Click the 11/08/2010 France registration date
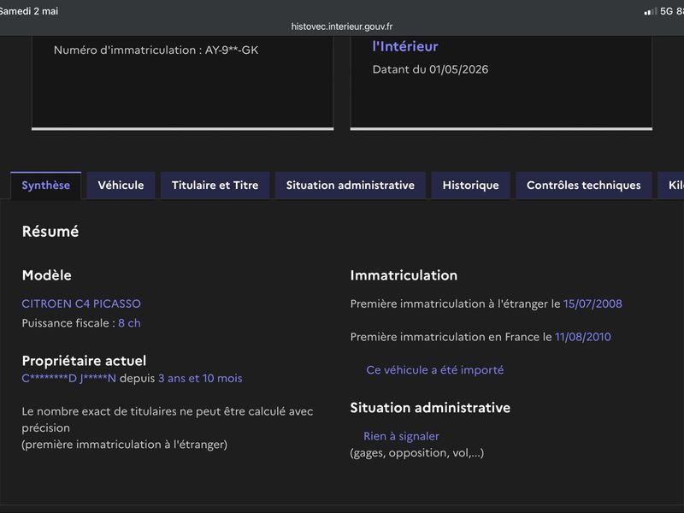Viewport: 684px width, 513px height. [583, 337]
